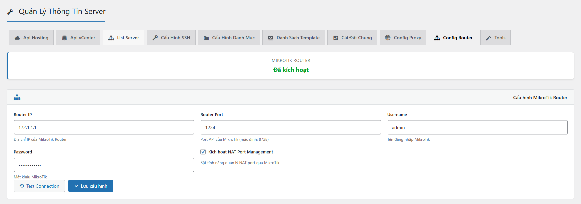Click the database icon on Api vCenter tab
581x204 pixels.
[64, 38]
